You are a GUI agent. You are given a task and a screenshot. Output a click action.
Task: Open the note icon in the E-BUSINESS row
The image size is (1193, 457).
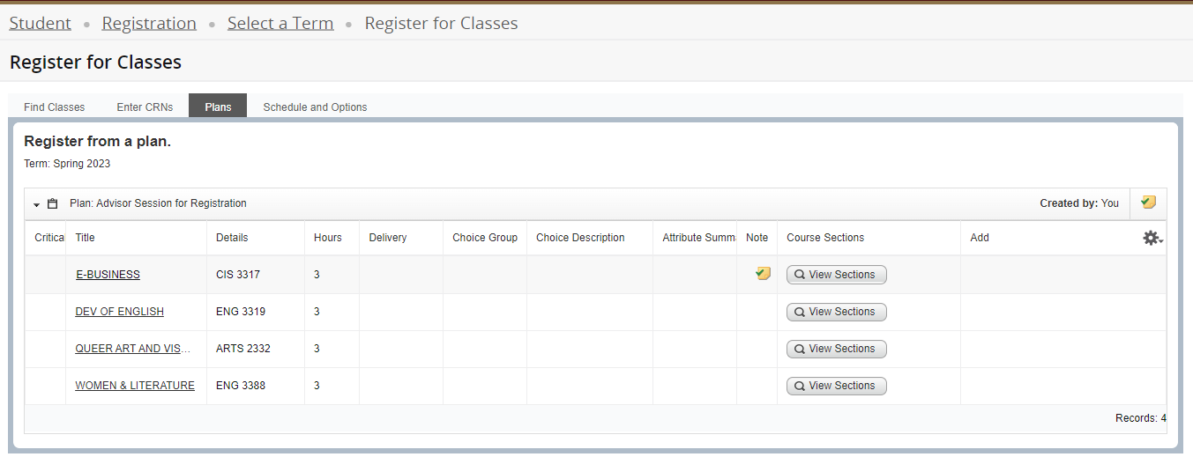click(x=763, y=274)
